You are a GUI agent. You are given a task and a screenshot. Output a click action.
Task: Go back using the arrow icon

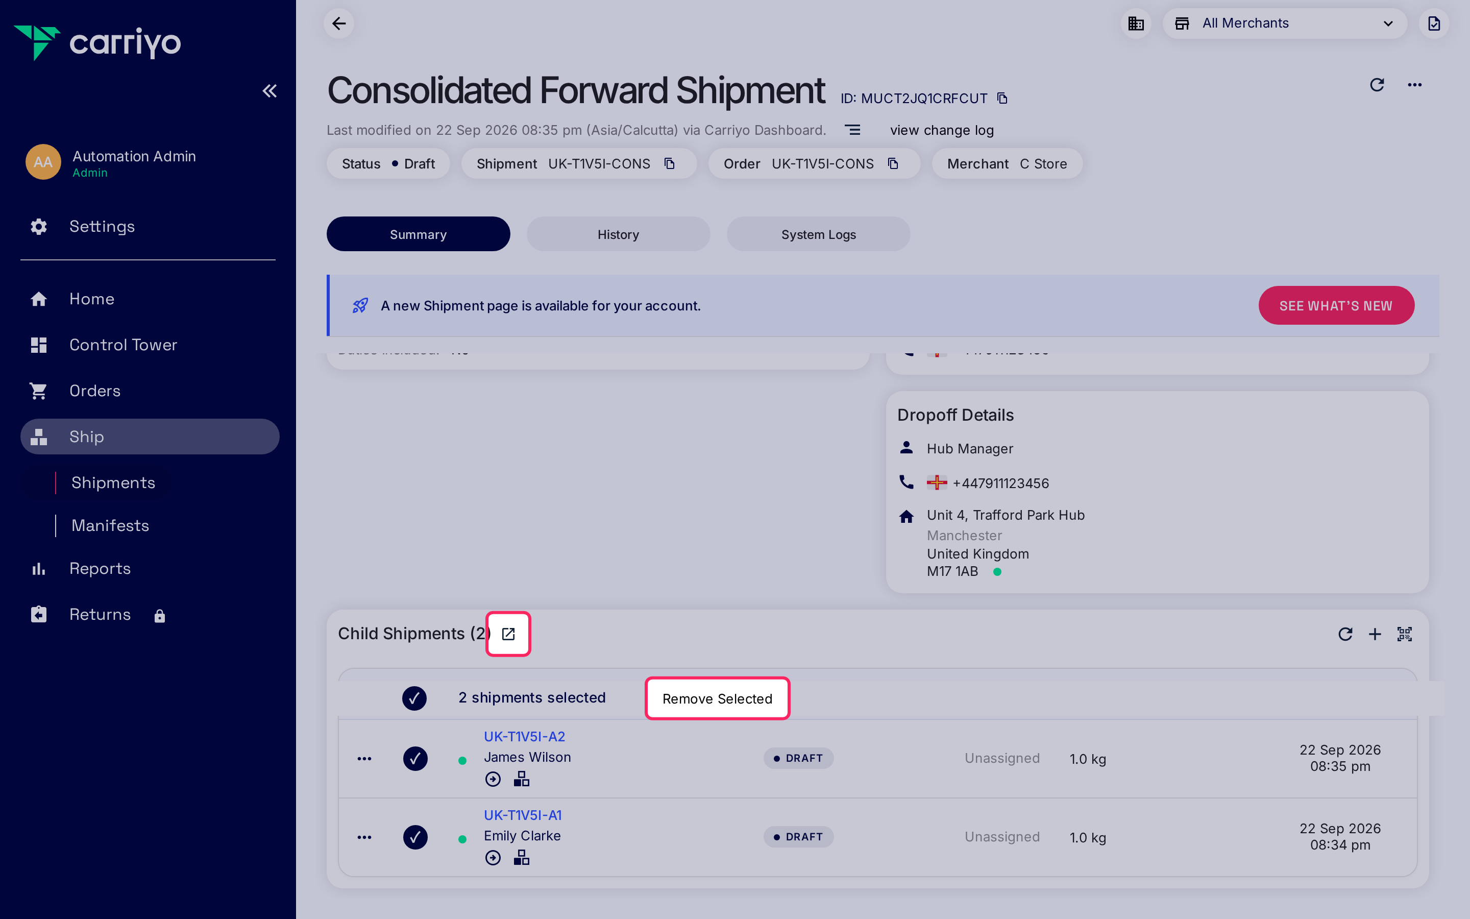click(x=339, y=23)
